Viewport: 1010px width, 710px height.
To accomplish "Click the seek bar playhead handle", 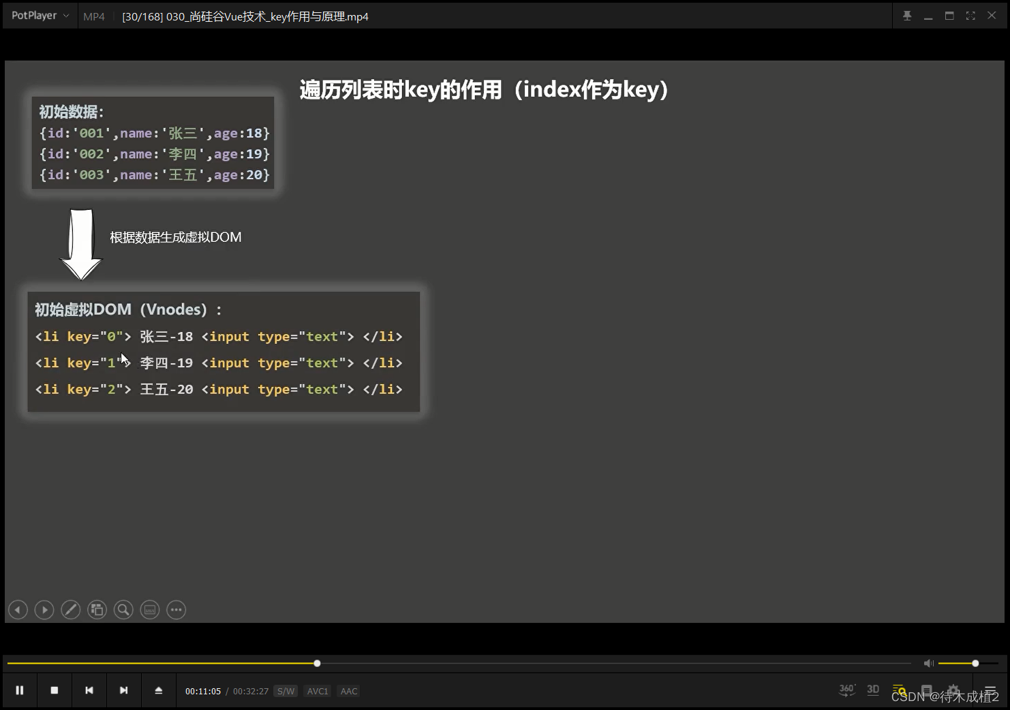I will tap(317, 663).
